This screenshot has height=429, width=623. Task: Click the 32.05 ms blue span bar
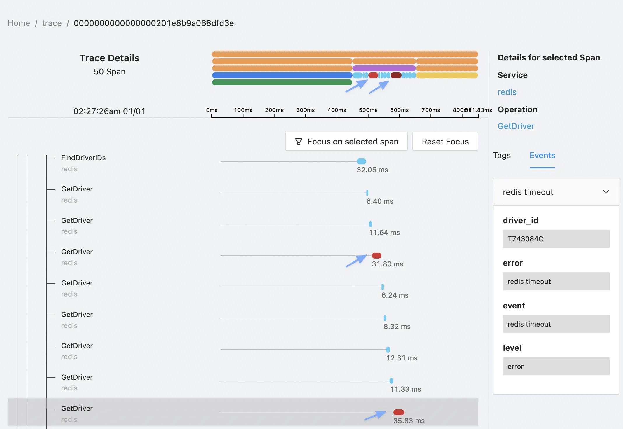point(361,161)
